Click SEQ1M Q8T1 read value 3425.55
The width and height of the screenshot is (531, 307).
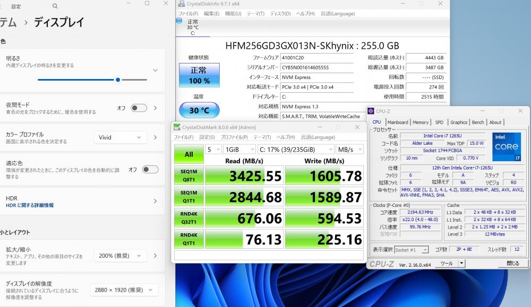click(244, 176)
